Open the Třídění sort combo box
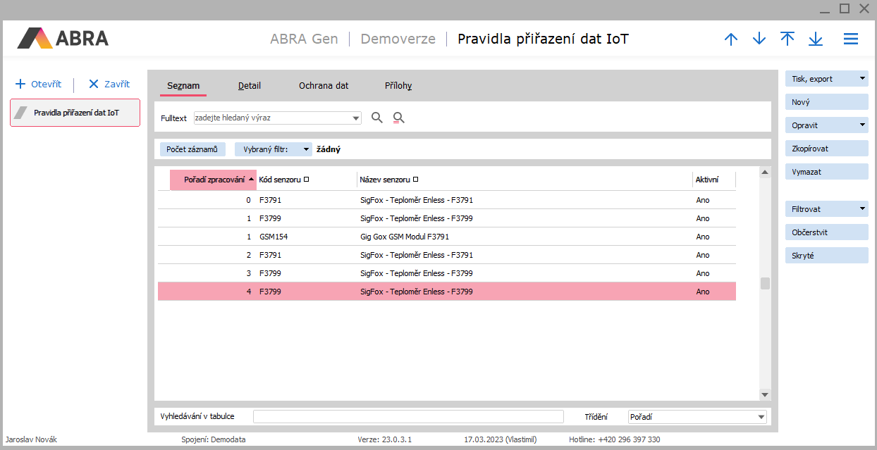The width and height of the screenshot is (877, 450). 697,417
